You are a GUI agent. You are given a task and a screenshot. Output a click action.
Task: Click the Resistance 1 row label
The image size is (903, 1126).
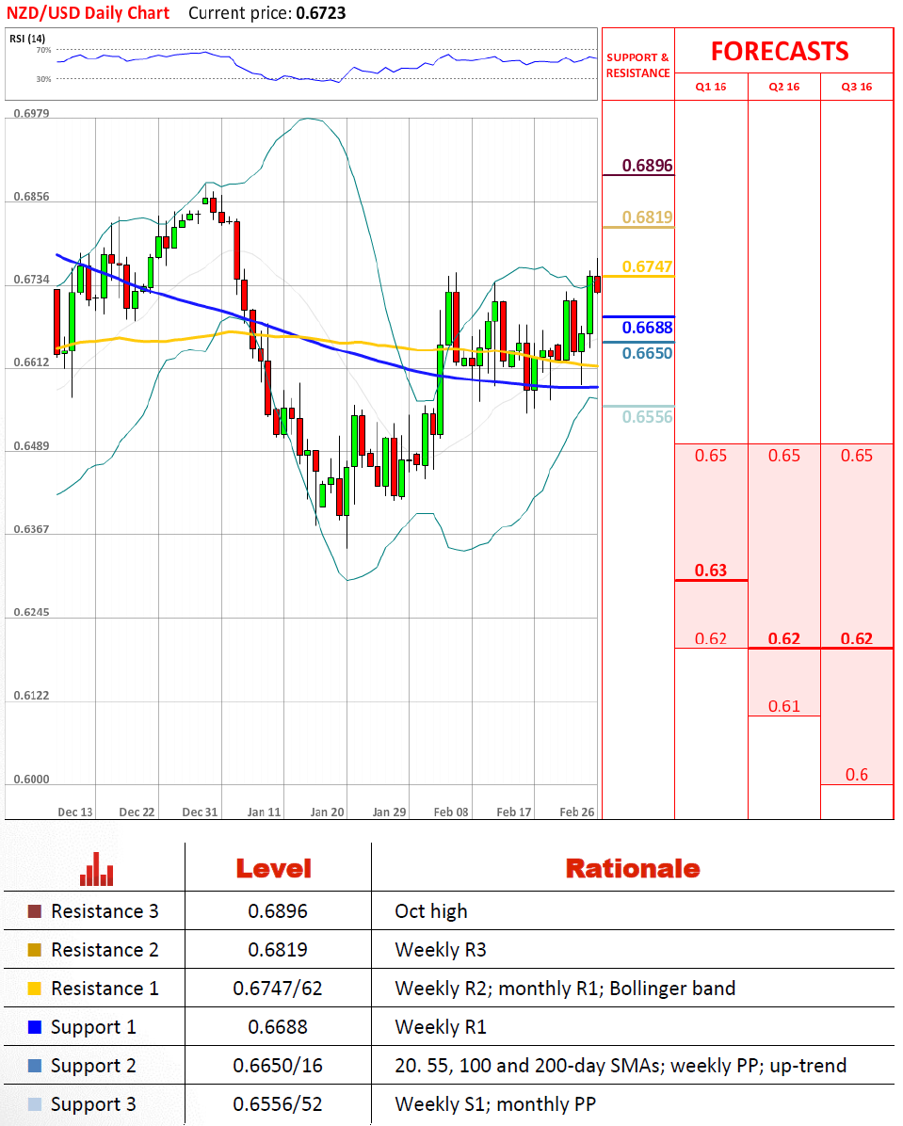point(105,989)
